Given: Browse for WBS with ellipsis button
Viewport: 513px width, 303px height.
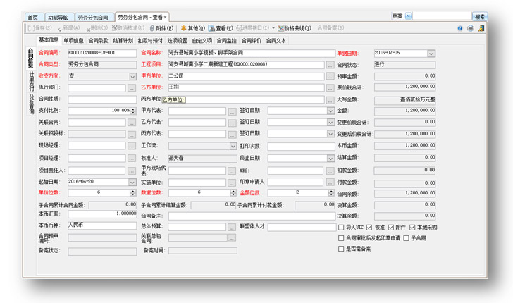Looking at the screenshot, I should click(330, 171).
